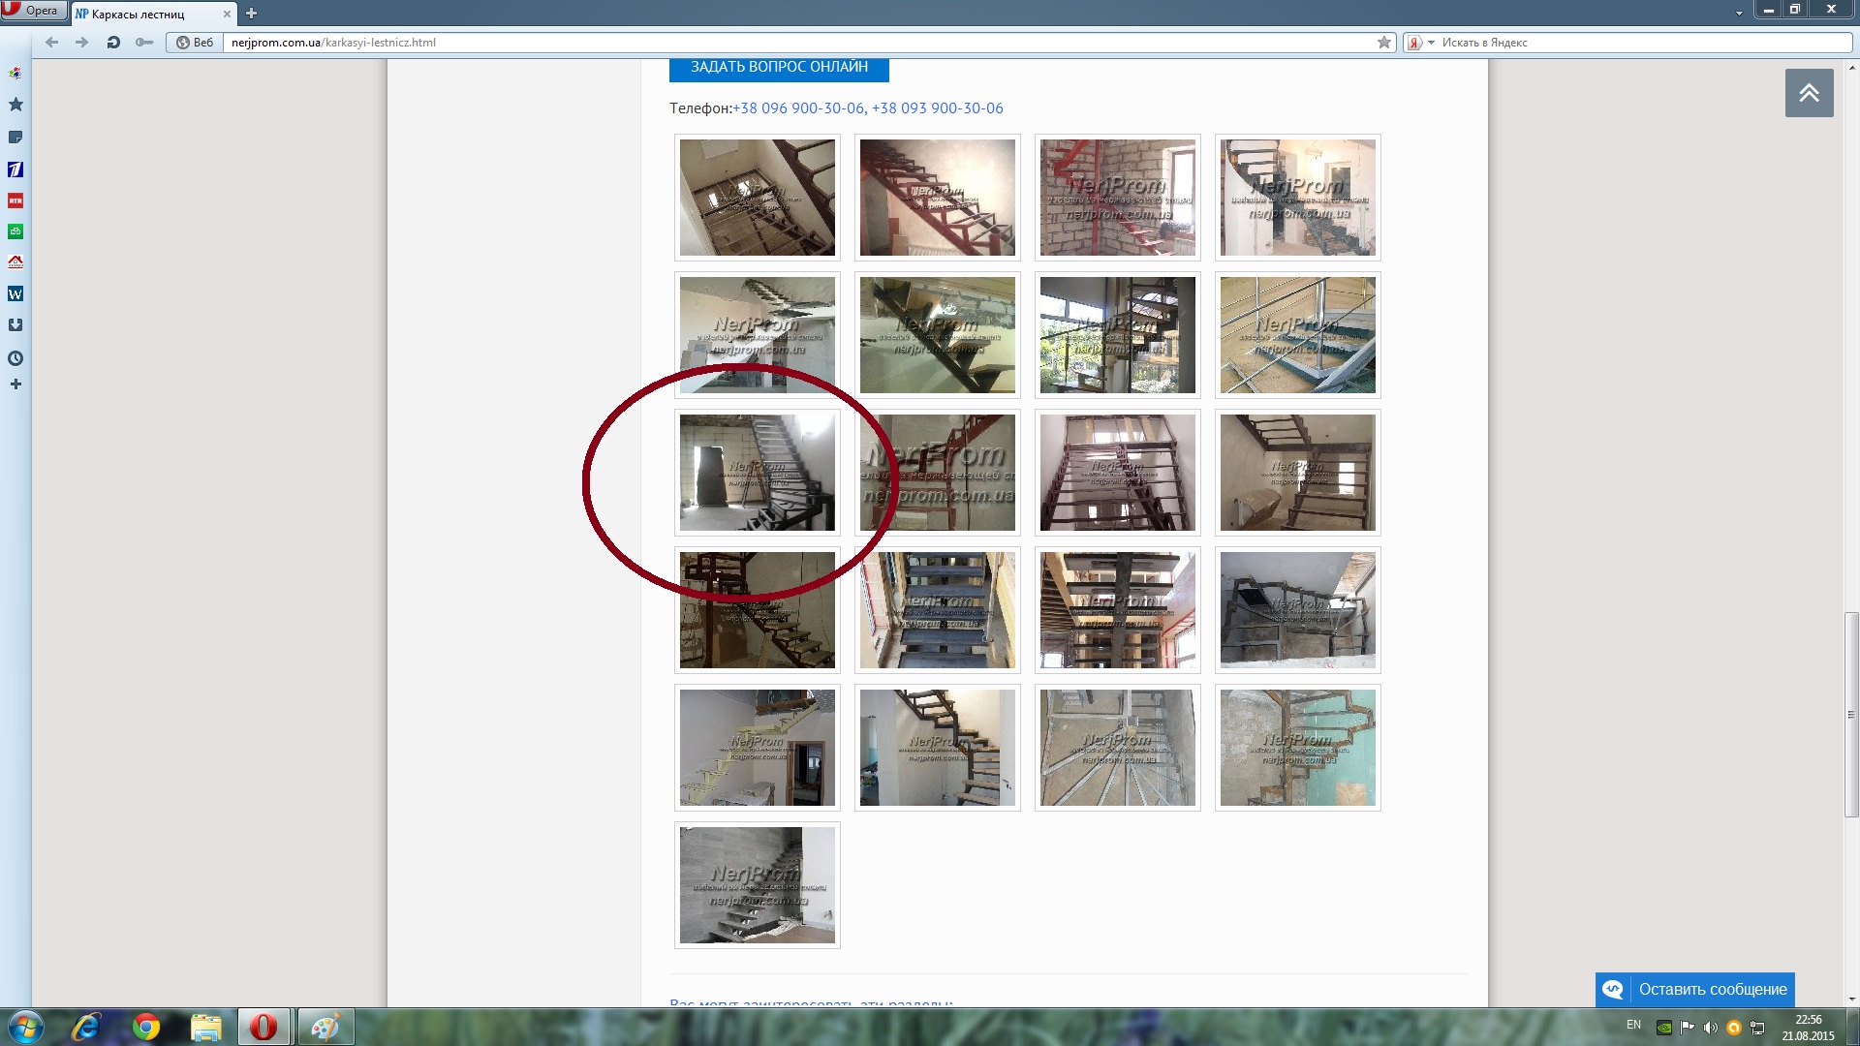Click the phone link +38 096 900-30-06
This screenshot has height=1046, width=1860.
pyautogui.click(x=798, y=108)
